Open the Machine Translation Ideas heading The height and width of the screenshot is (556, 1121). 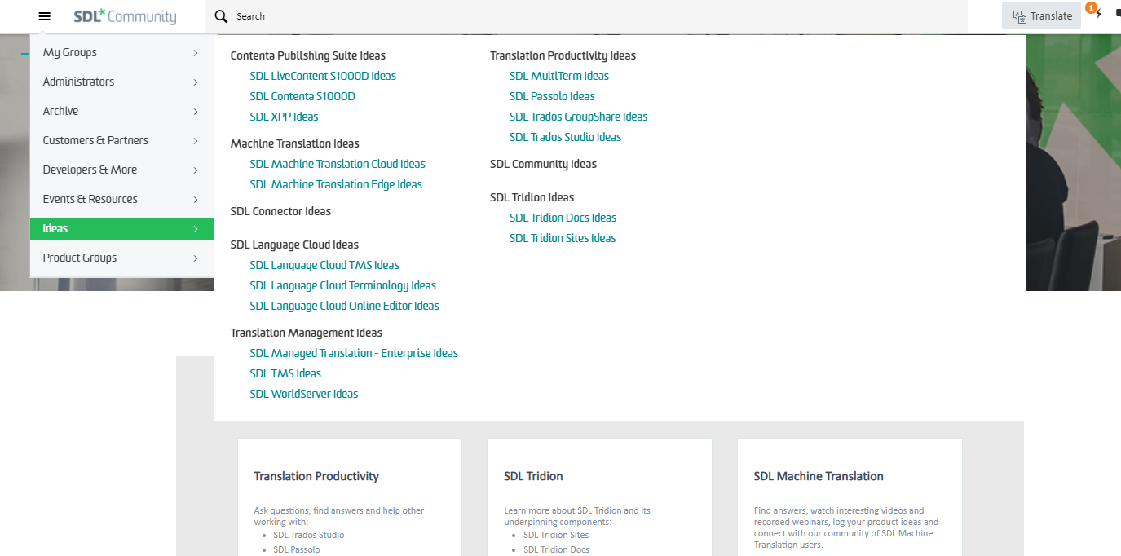pyautogui.click(x=295, y=143)
